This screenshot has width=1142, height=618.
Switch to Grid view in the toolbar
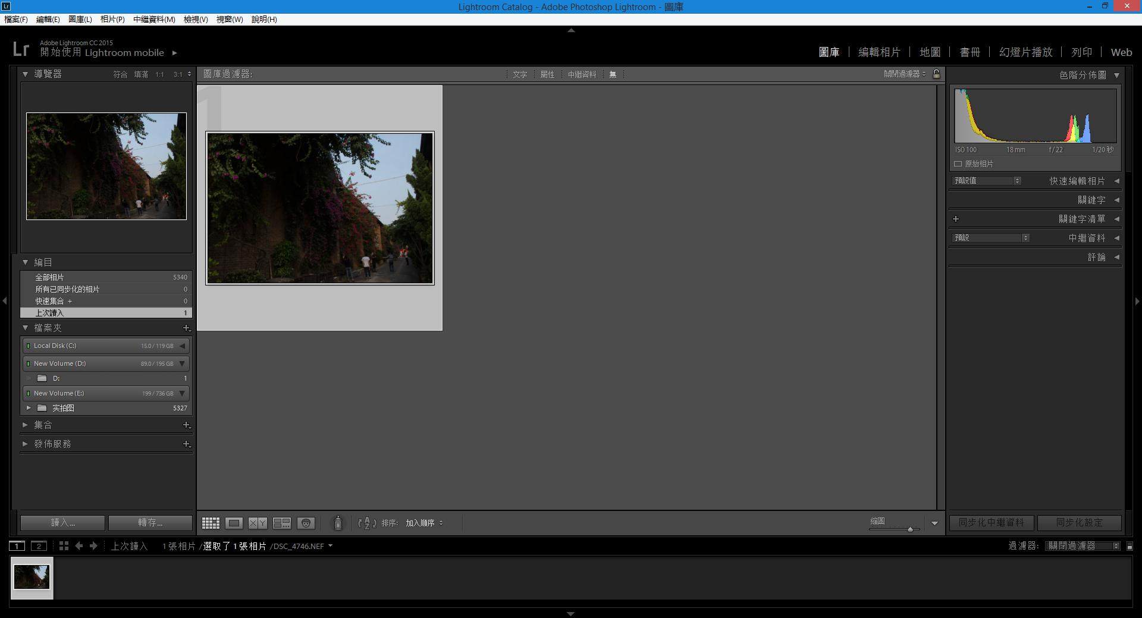[x=211, y=523]
